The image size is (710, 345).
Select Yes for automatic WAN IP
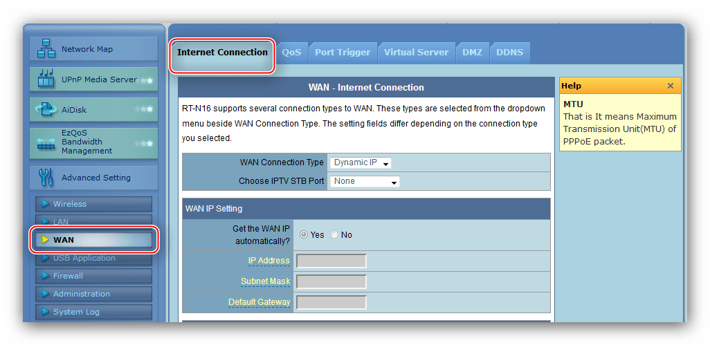pos(304,235)
